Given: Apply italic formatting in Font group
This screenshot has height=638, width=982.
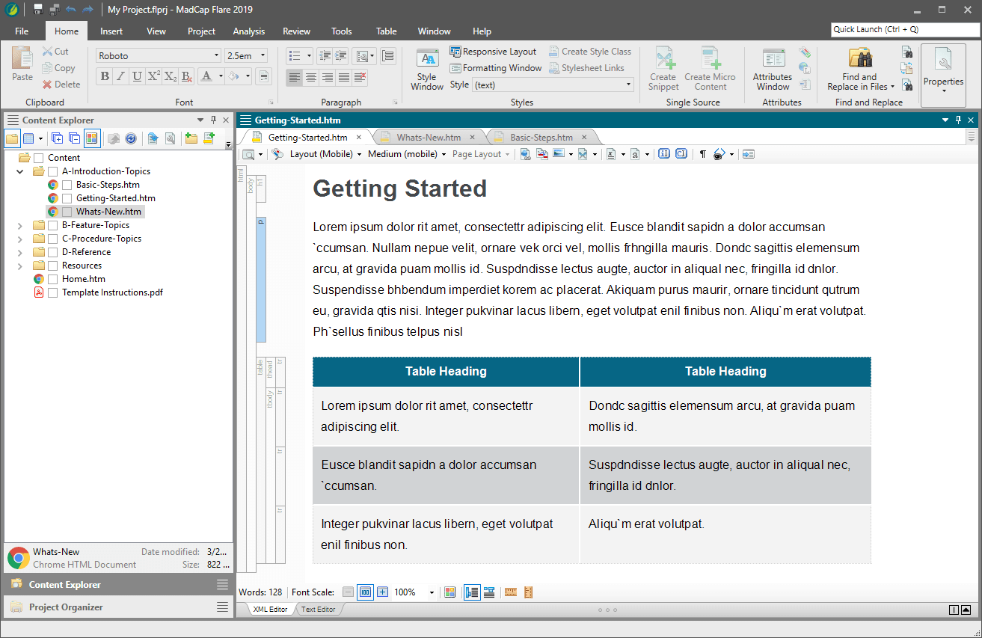Looking at the screenshot, I should 121,76.
